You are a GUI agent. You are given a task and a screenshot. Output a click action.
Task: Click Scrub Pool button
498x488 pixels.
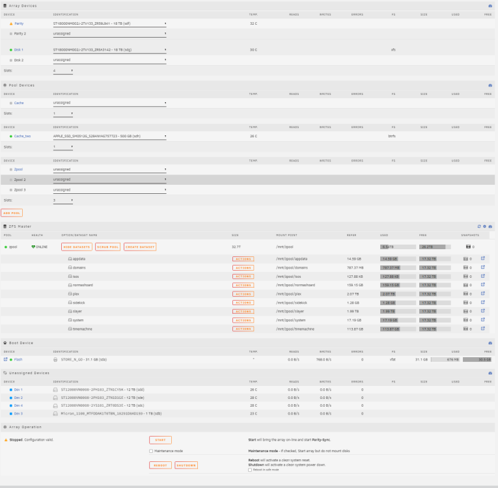[107, 247]
